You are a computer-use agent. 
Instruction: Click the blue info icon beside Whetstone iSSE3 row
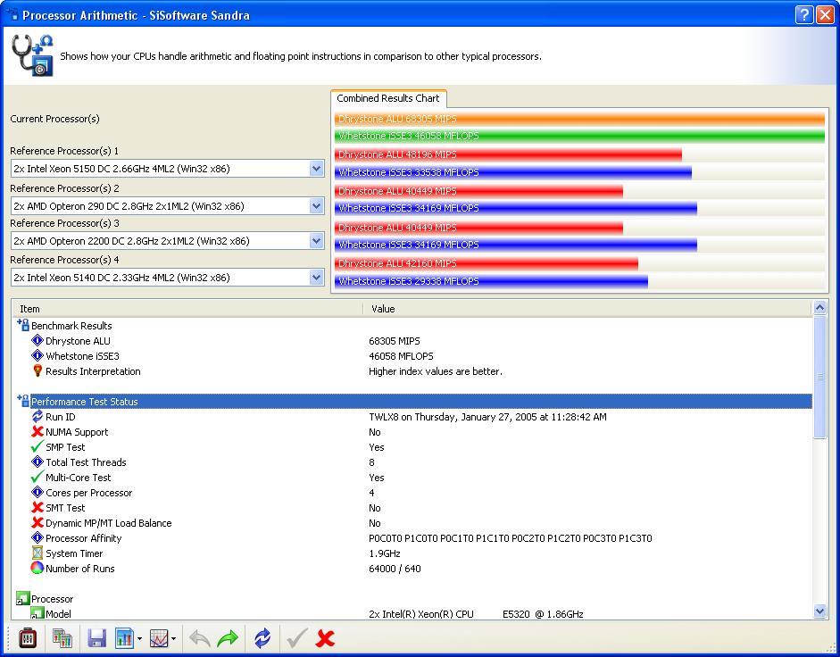tap(37, 356)
